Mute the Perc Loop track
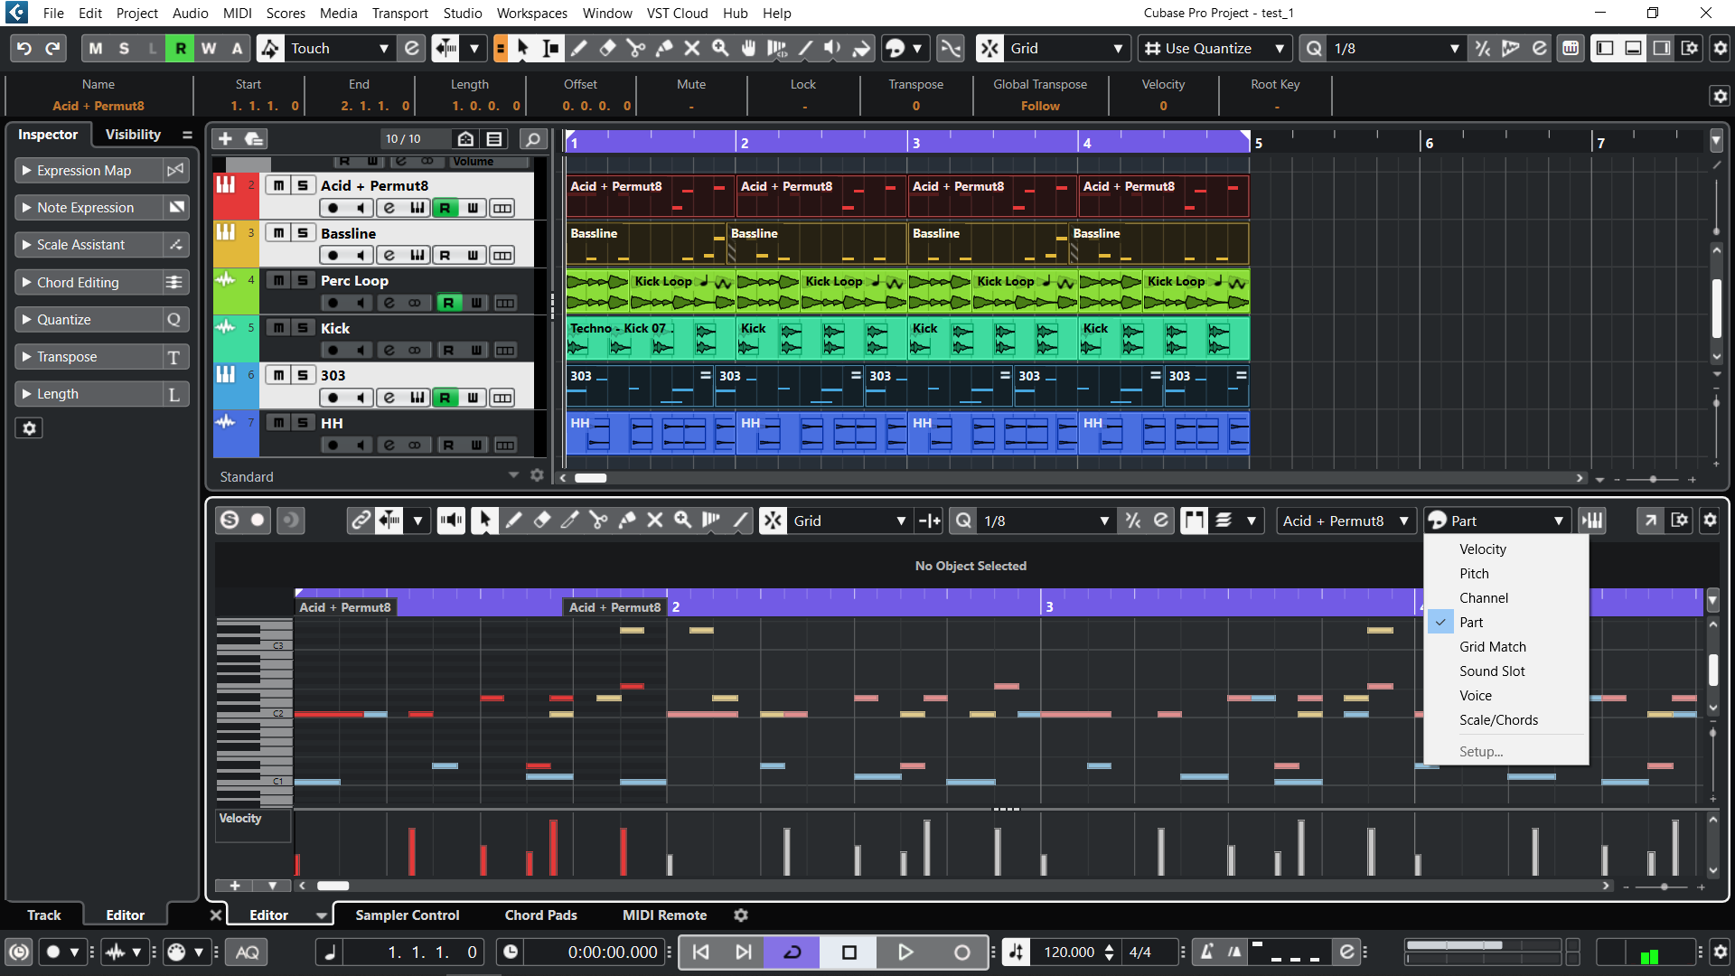1735x976 pixels. point(278,280)
